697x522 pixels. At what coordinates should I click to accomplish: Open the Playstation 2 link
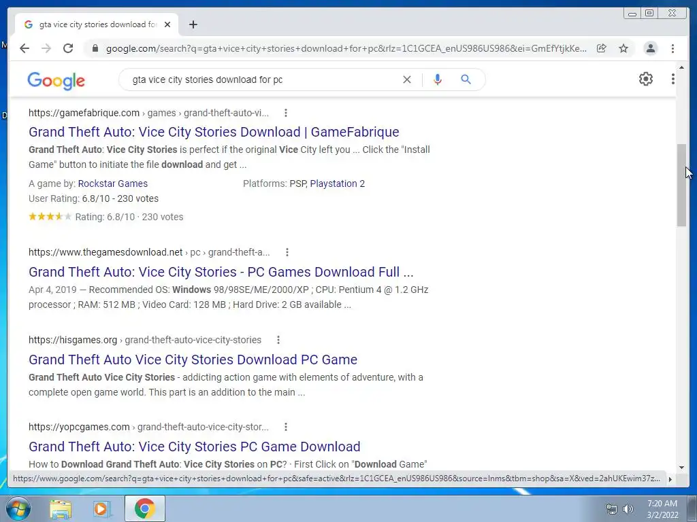(338, 184)
